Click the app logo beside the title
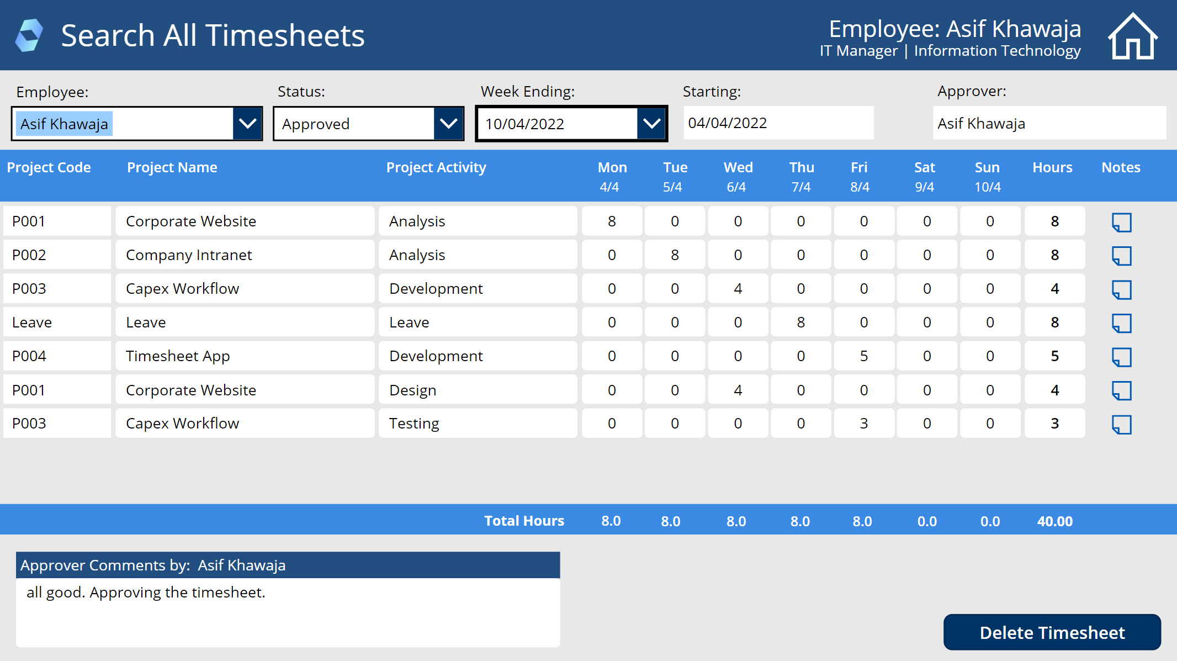Image resolution: width=1177 pixels, height=661 pixels. 29,35
